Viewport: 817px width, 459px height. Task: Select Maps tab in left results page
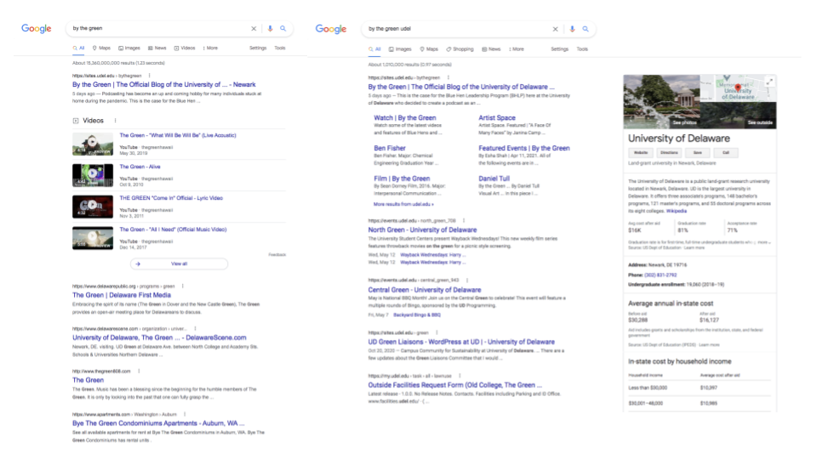[101, 48]
